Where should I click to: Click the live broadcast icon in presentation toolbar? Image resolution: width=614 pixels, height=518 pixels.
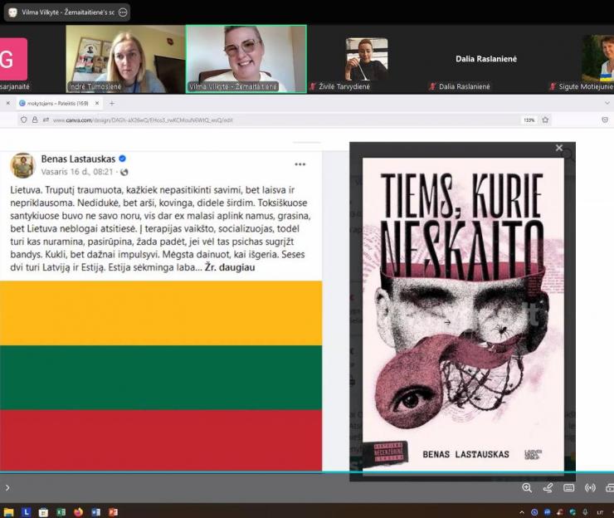point(590,487)
